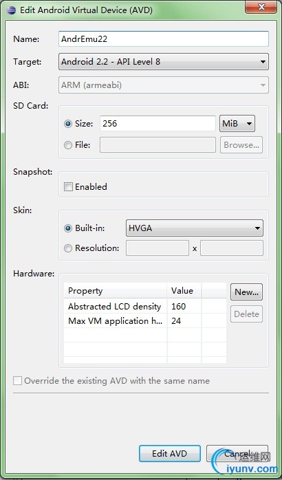Select the Abstracted LCD density row
Image resolution: width=282 pixels, height=480 pixels.
[x=145, y=307]
